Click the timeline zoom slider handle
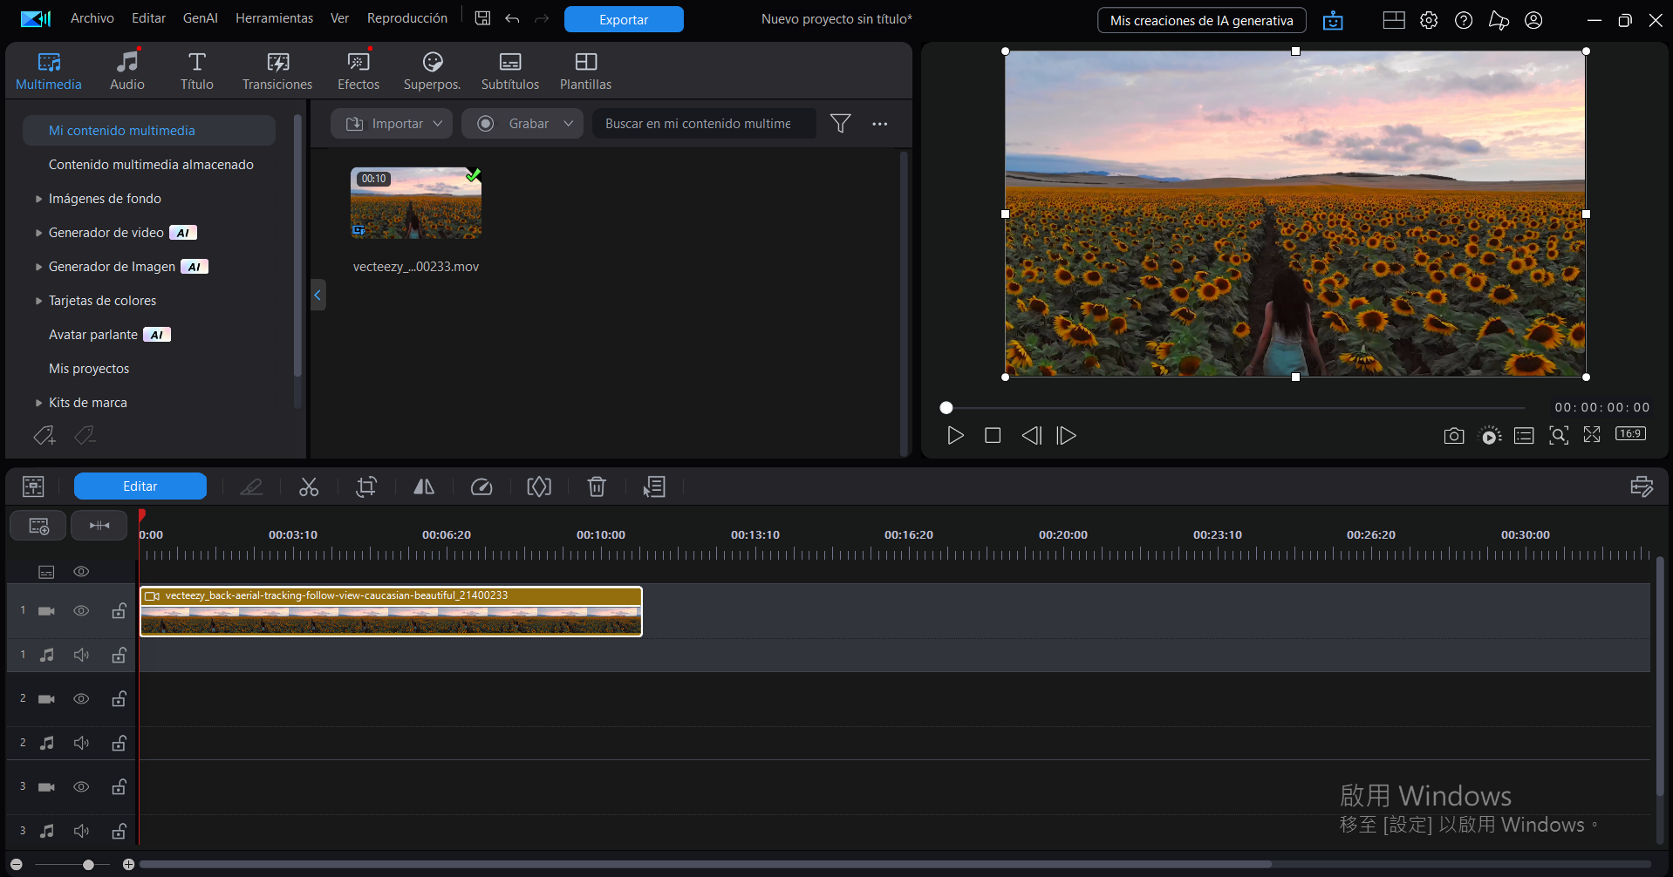 click(88, 865)
